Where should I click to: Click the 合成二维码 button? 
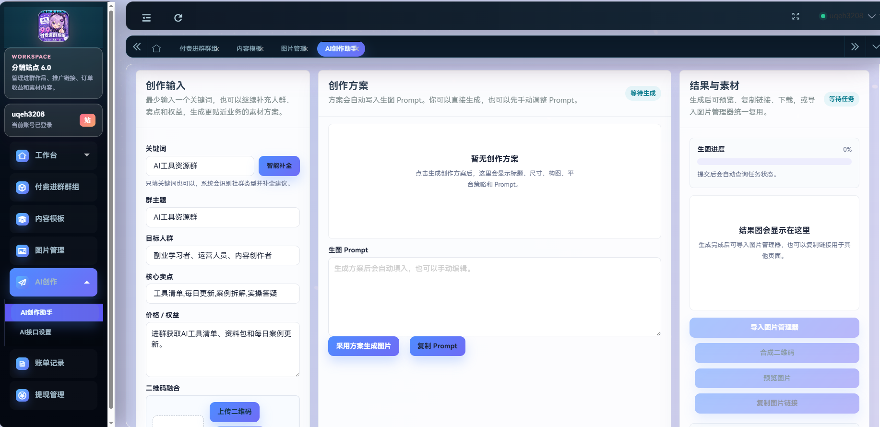tap(777, 353)
